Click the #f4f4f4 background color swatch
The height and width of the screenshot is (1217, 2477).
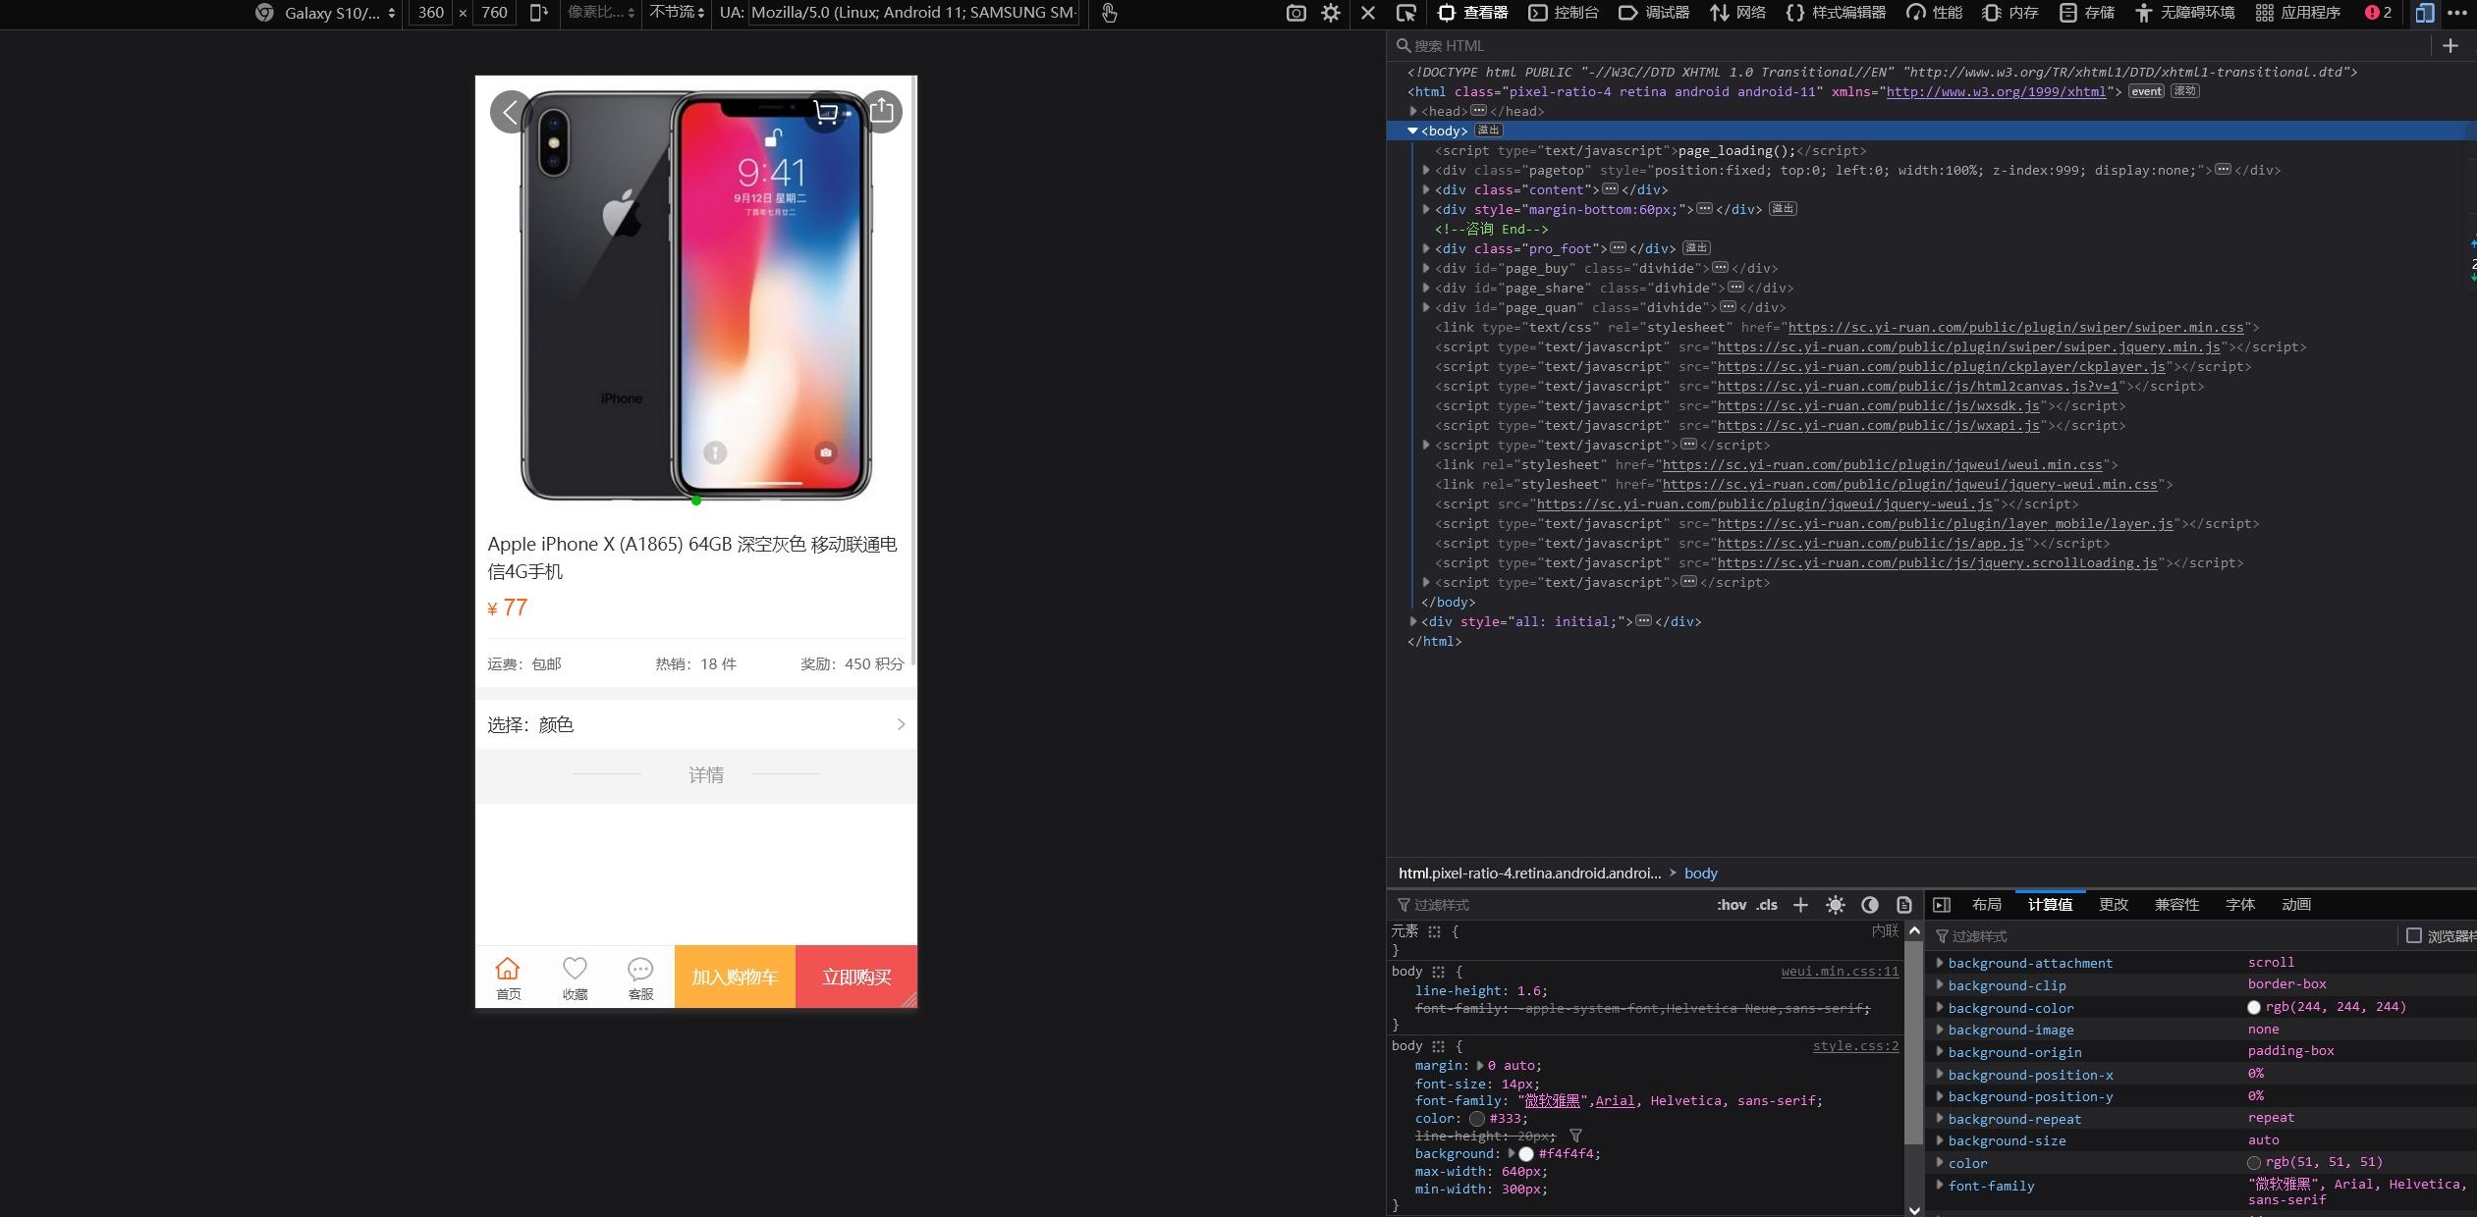(1526, 1154)
